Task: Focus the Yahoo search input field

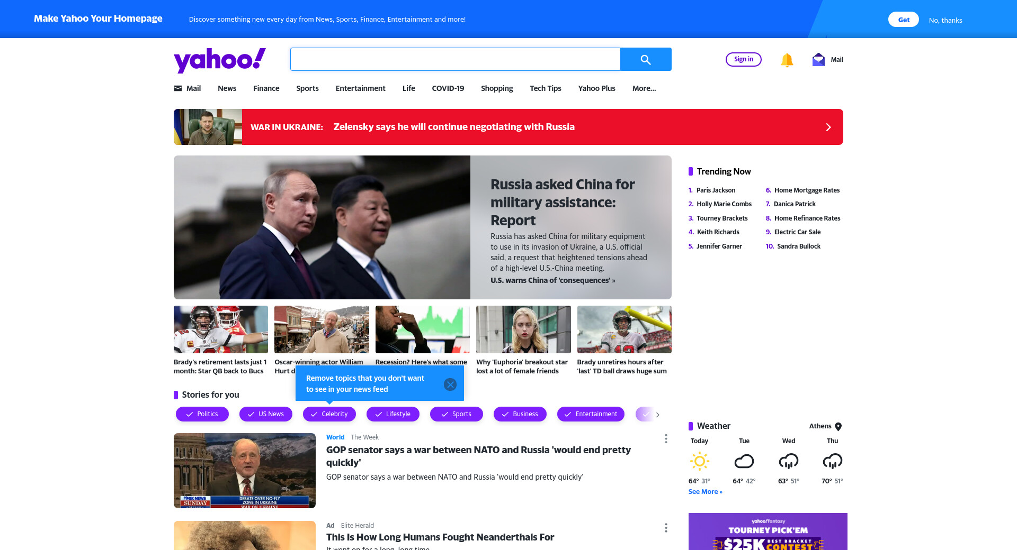Action: 456,59
